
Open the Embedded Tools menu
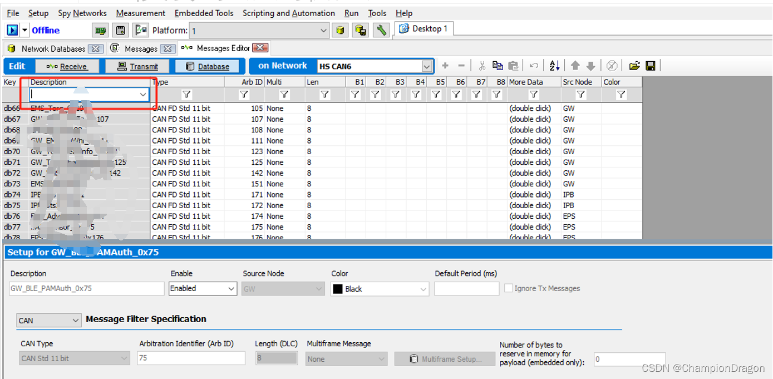pyautogui.click(x=204, y=13)
